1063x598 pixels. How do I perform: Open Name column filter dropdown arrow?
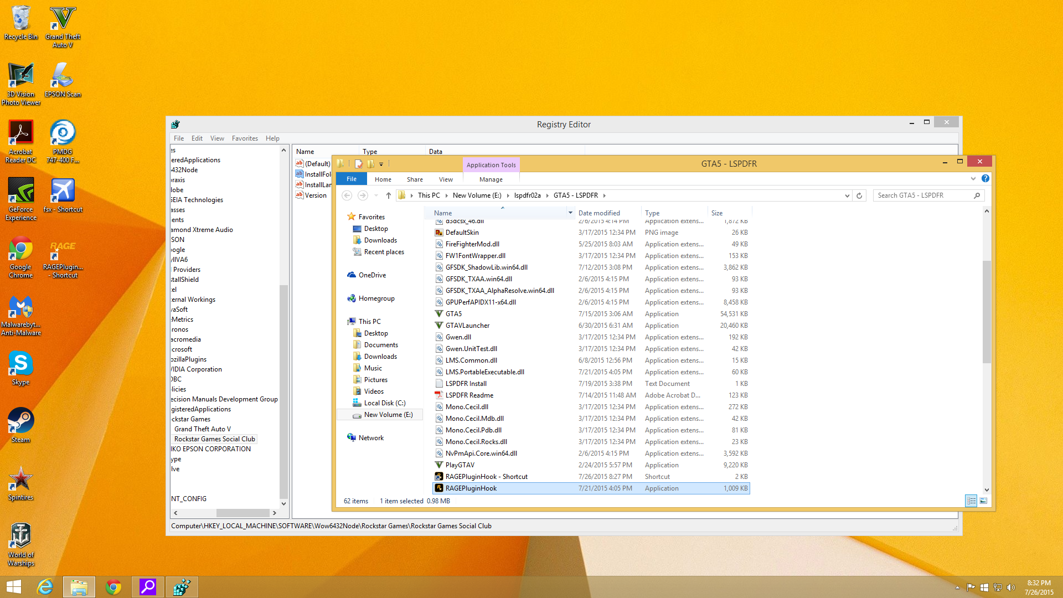570,213
